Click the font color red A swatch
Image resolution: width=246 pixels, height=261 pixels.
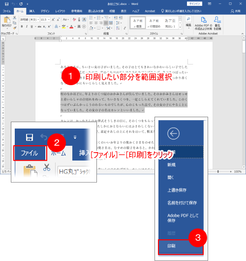point(71,27)
